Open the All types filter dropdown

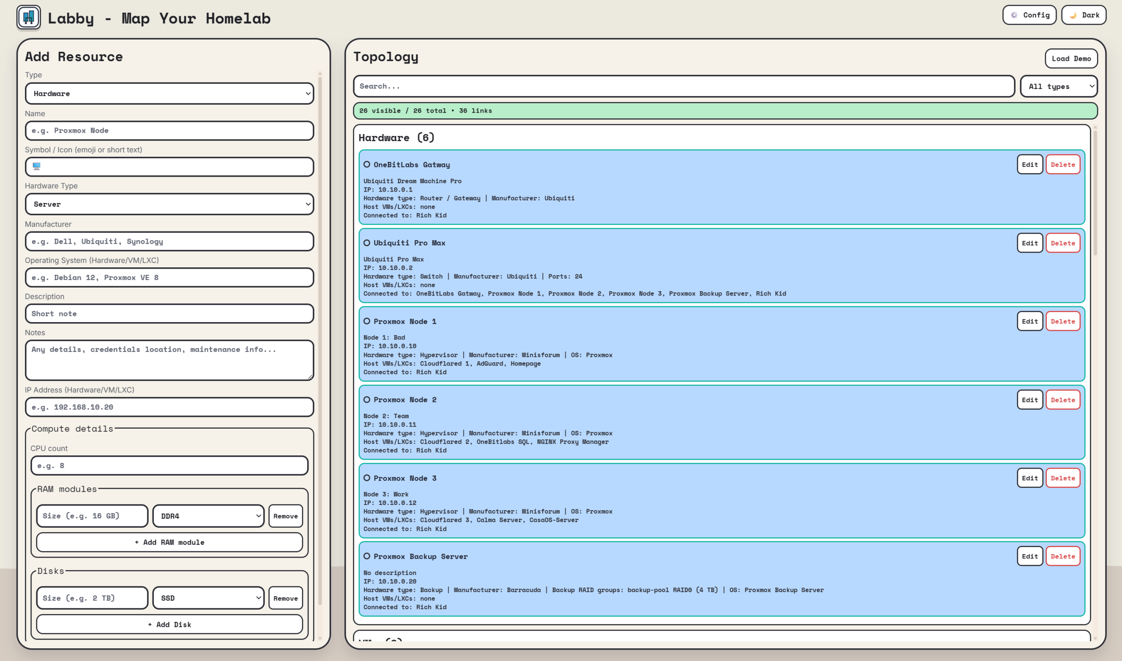(x=1058, y=86)
